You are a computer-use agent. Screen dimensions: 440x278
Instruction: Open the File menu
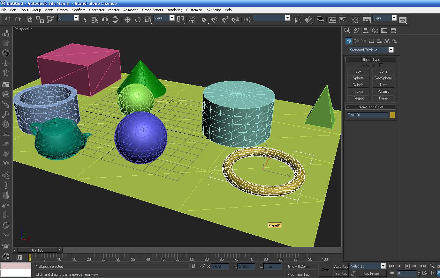pos(4,10)
